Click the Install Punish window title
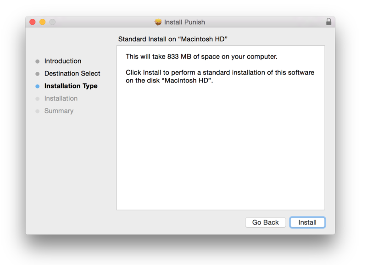Image resolution: width=367 pixels, height=265 pixels. [185, 22]
